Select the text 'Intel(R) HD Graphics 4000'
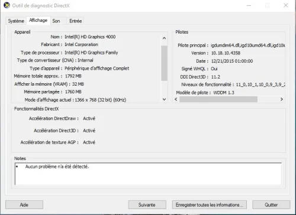Screen dimensions: 296x215 pyautogui.click(x=90, y=37)
